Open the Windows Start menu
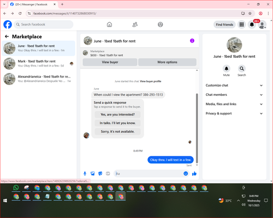The width and height of the screenshot is (273, 218). click(5, 201)
